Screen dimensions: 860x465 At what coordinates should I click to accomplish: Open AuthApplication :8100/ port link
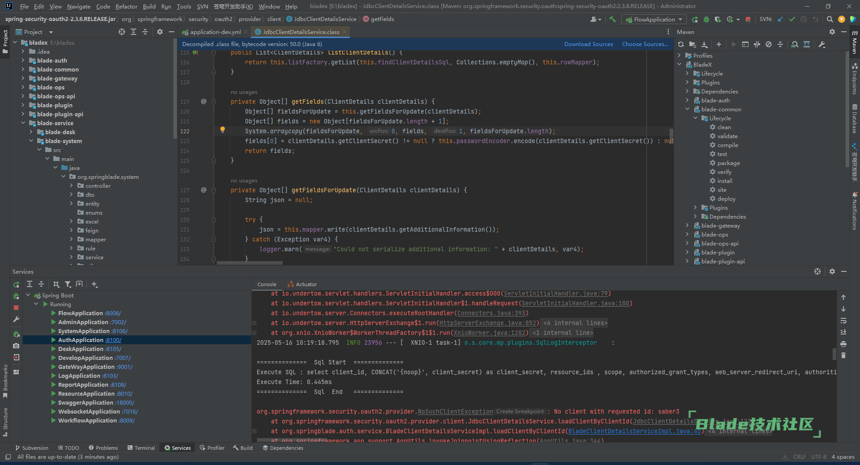(x=113, y=340)
